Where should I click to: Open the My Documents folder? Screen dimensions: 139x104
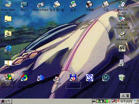pos(8,19)
